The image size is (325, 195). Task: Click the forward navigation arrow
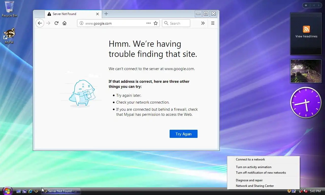coord(48,23)
